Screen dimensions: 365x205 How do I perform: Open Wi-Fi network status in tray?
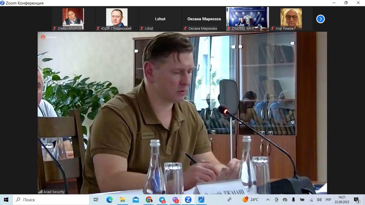pyautogui.click(x=311, y=200)
